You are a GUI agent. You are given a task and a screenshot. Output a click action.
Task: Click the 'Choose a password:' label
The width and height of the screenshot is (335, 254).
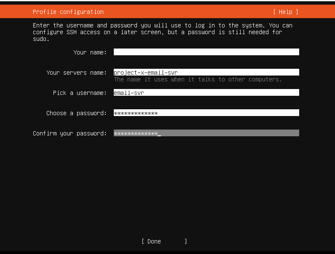(x=76, y=113)
